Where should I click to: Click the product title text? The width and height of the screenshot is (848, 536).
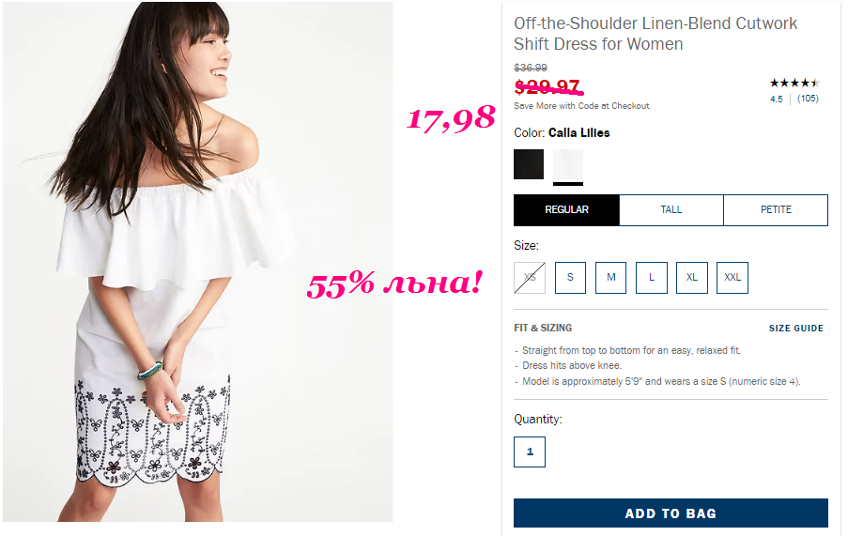(x=655, y=34)
